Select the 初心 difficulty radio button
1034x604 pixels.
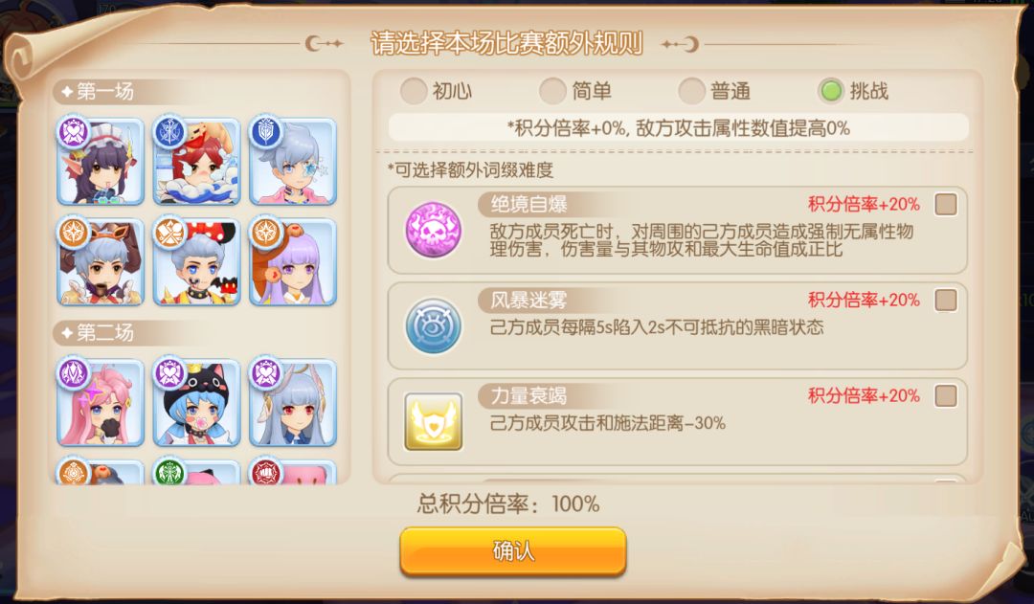[x=414, y=91]
